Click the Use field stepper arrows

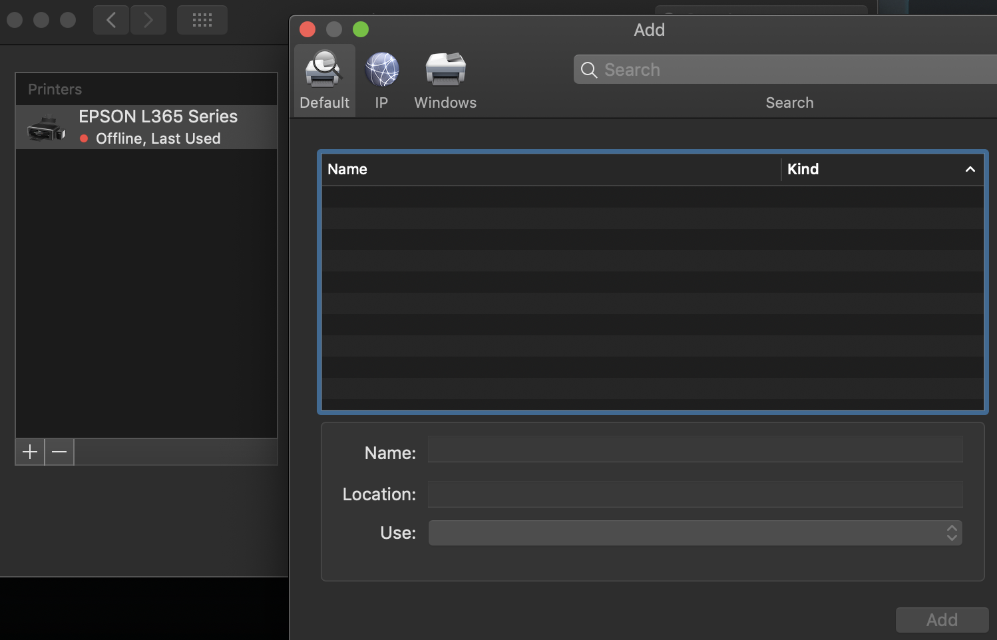coord(952,532)
